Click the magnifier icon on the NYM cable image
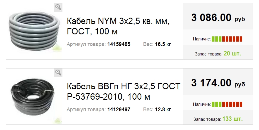Viewport: 259px width, 130px height. click(x=58, y=8)
